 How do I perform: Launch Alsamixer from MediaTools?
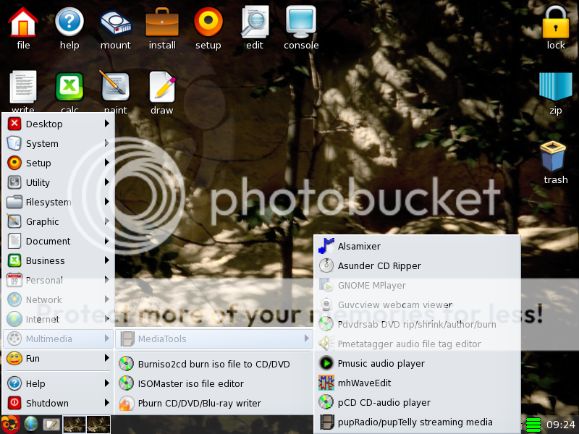[x=418, y=246]
